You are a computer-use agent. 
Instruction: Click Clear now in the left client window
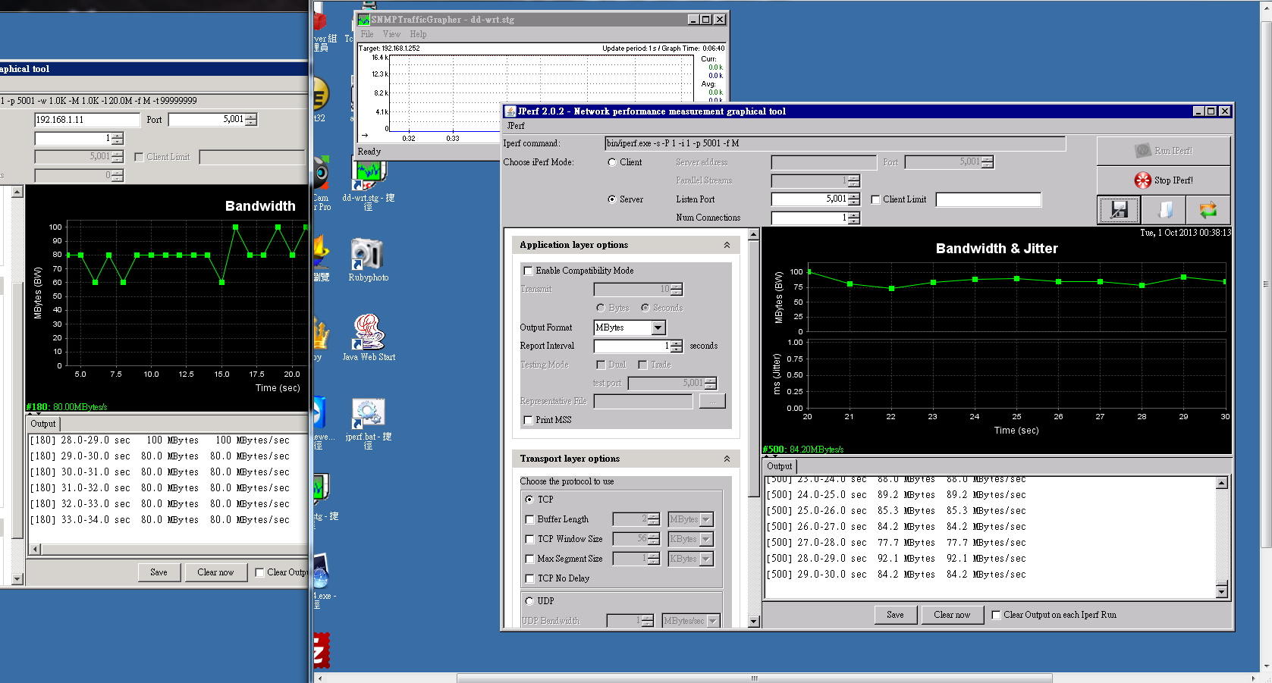click(215, 572)
